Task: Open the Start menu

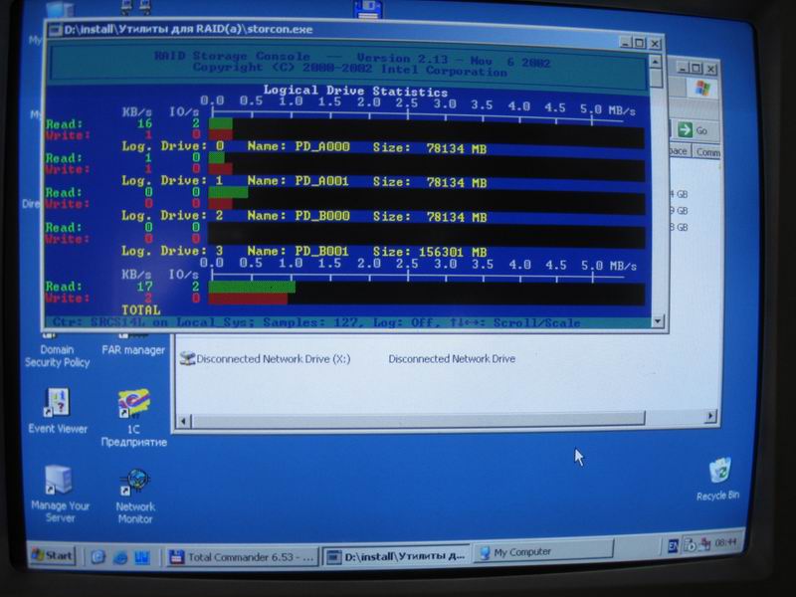Action: tap(53, 555)
